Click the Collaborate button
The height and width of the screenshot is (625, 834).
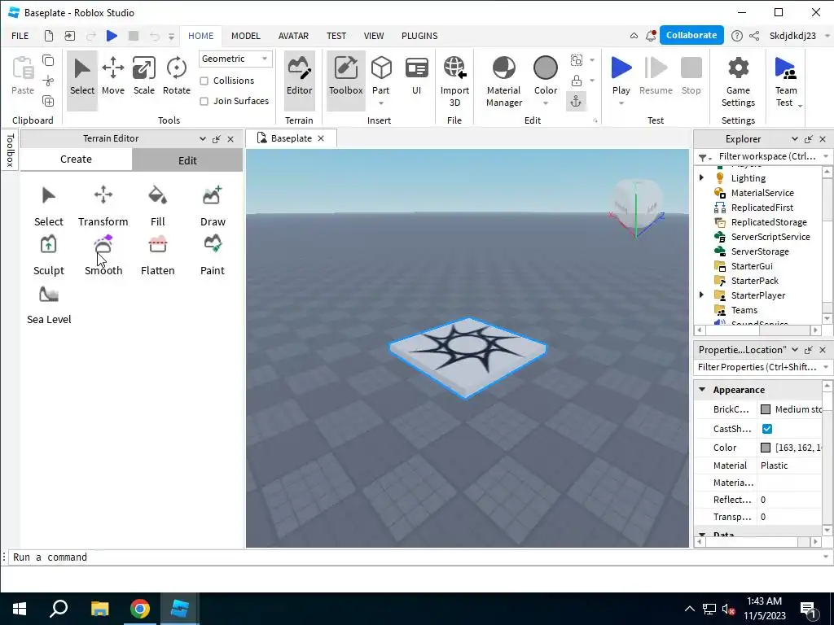[691, 35]
